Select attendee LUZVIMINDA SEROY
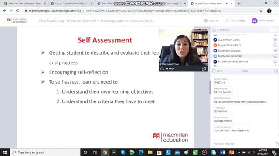 (229, 39)
